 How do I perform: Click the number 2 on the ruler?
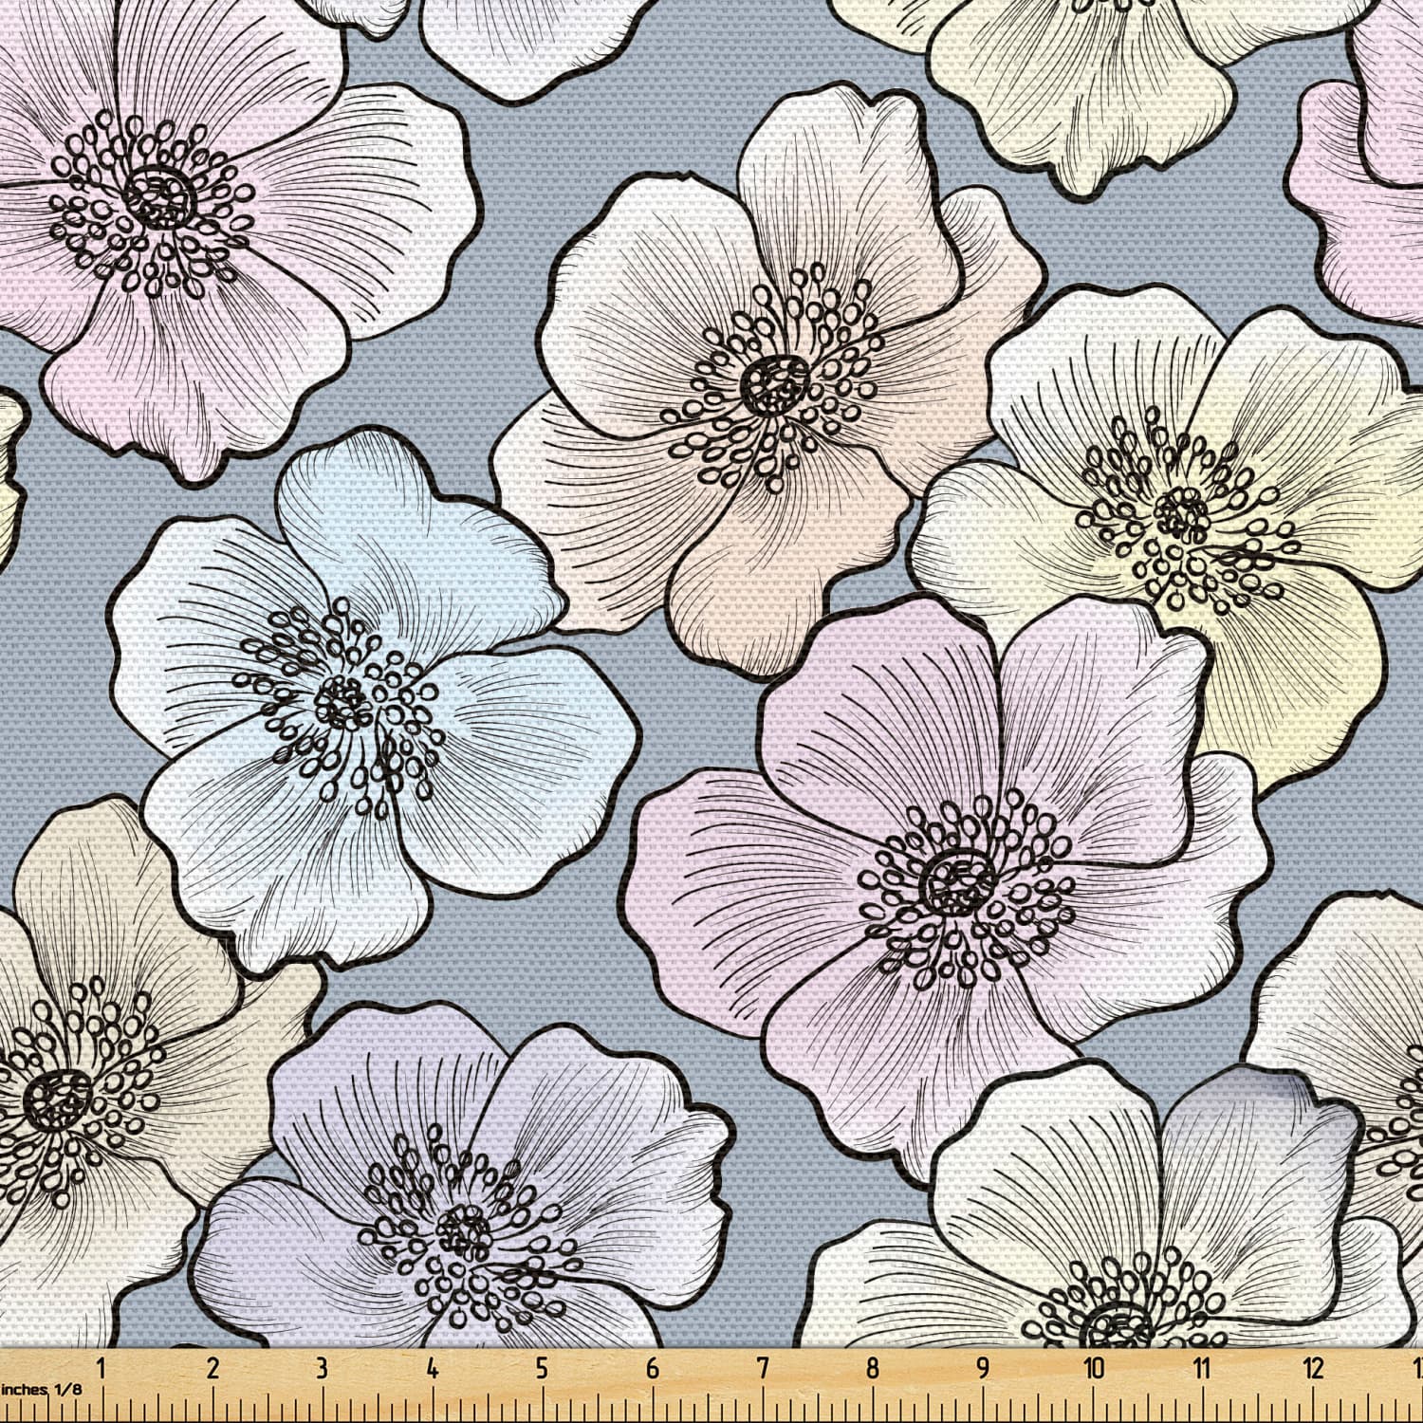click(x=212, y=1369)
